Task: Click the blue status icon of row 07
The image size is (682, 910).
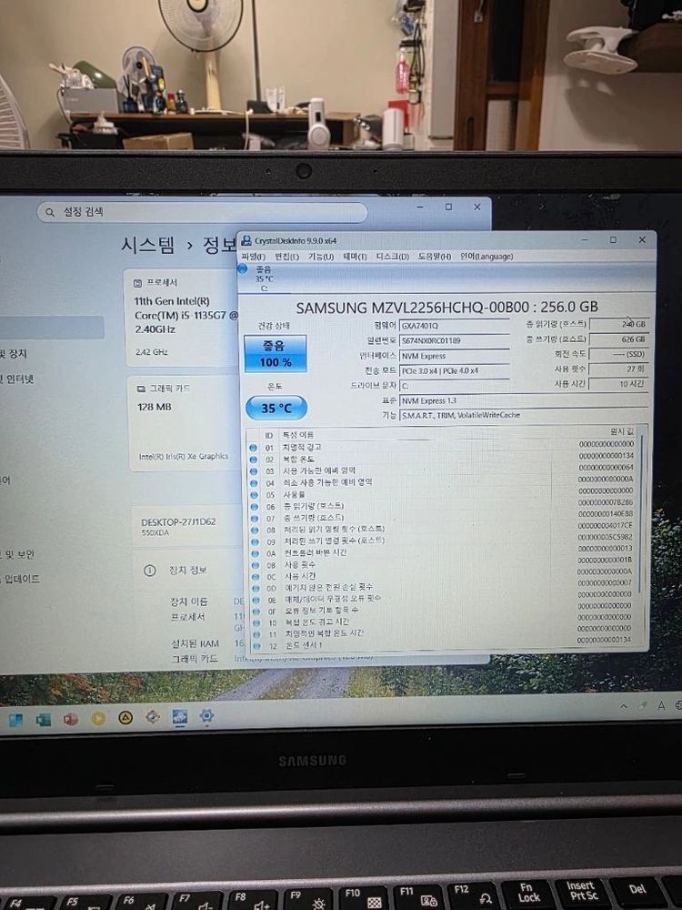Action: pos(254,518)
